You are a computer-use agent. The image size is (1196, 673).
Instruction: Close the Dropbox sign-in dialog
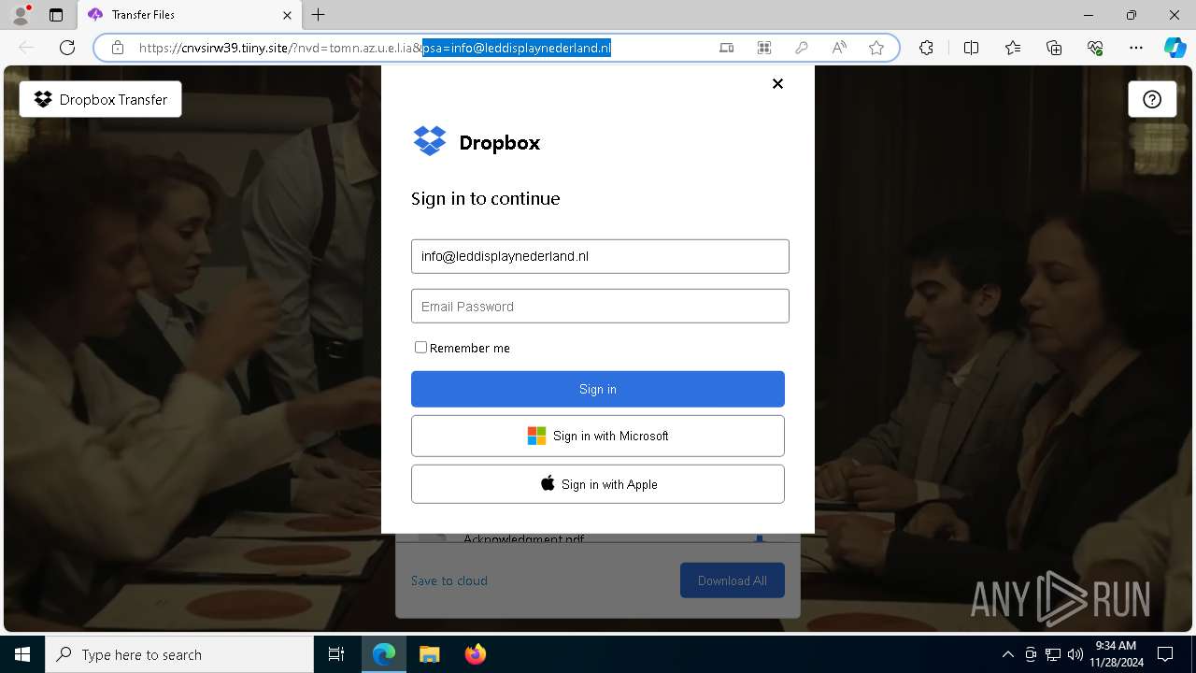[777, 83]
